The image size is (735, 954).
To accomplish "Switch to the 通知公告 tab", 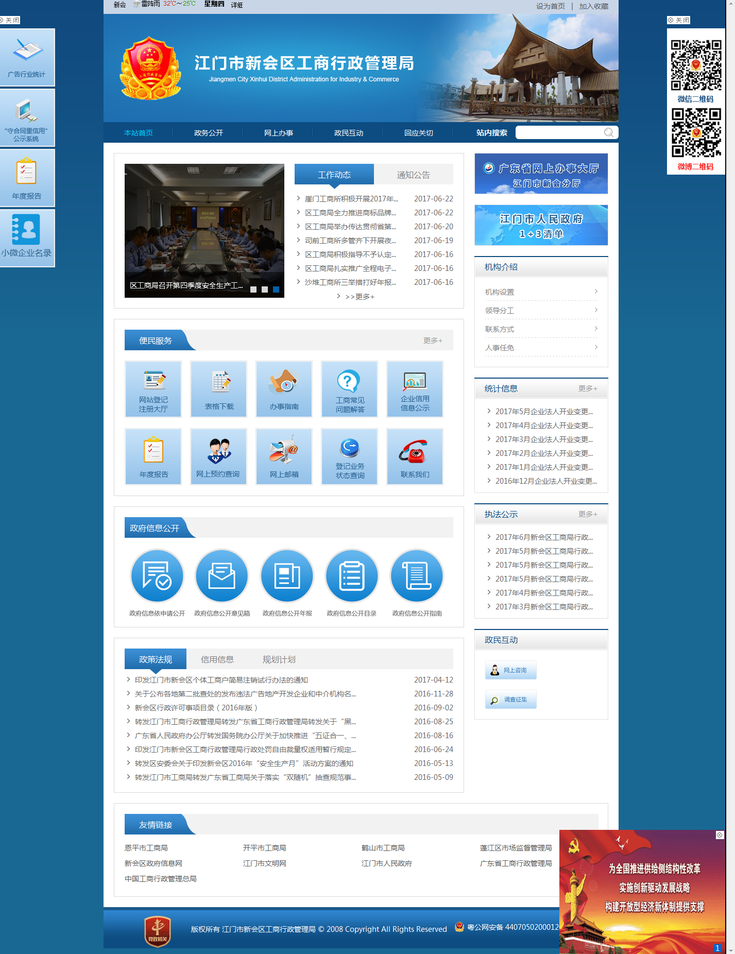I will click(x=414, y=175).
